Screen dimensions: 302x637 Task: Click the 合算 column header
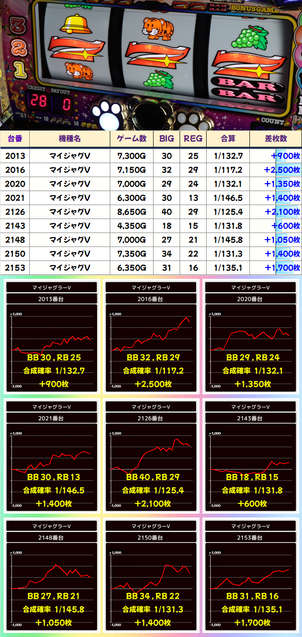click(x=228, y=138)
